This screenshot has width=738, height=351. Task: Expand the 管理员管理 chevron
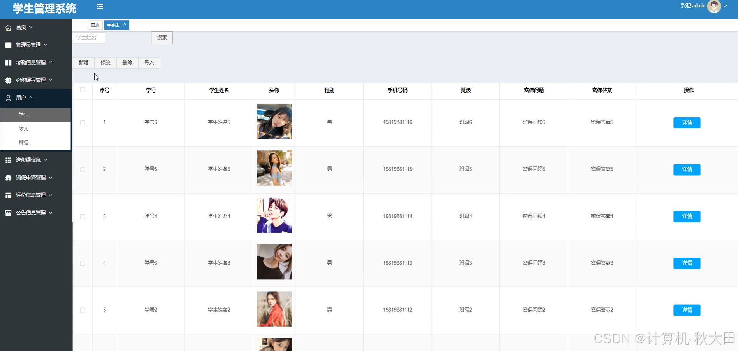click(46, 45)
